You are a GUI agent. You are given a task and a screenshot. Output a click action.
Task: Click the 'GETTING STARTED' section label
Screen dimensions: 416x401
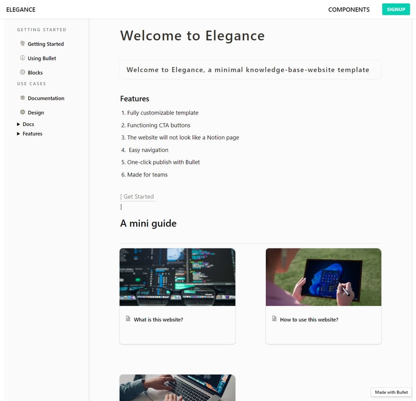(x=42, y=30)
